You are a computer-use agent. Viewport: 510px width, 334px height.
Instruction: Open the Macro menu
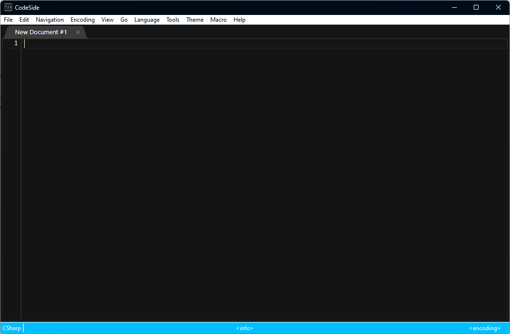click(x=218, y=20)
